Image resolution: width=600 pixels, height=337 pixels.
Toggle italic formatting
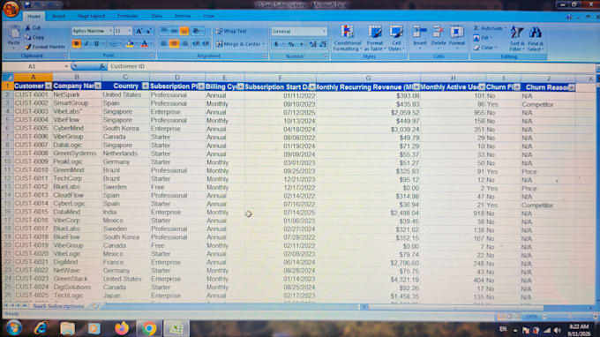[86, 43]
